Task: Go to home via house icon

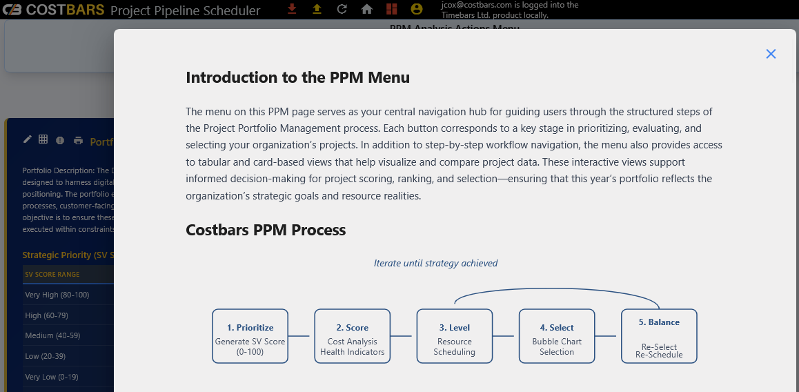Action: 367,9
